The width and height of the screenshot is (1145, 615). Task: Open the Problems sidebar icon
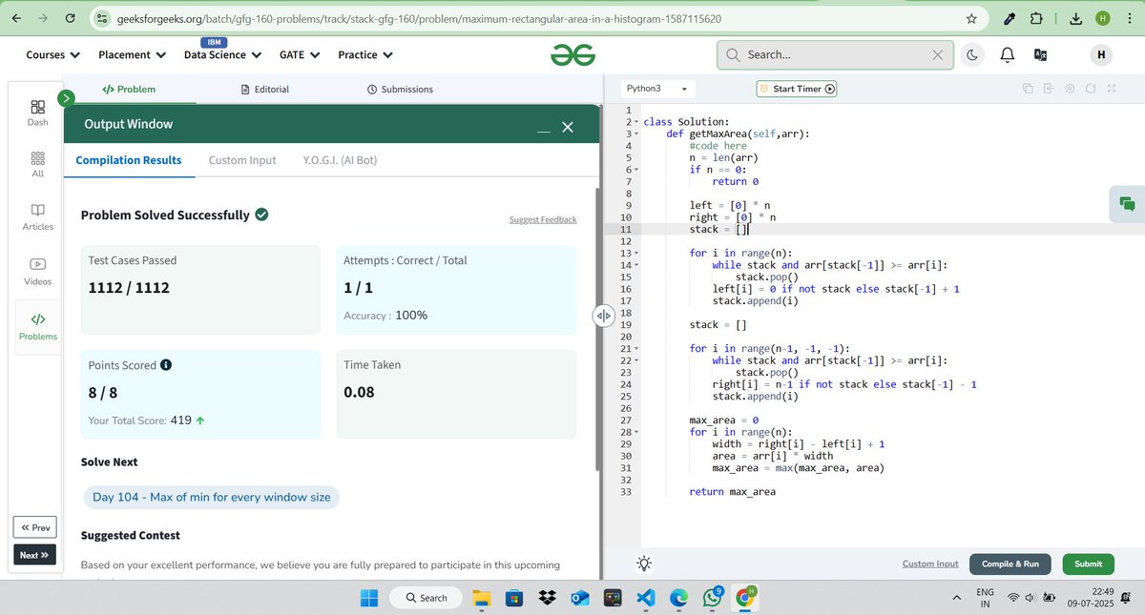[x=37, y=326]
